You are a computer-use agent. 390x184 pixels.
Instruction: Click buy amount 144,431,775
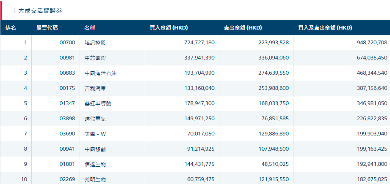199,164
